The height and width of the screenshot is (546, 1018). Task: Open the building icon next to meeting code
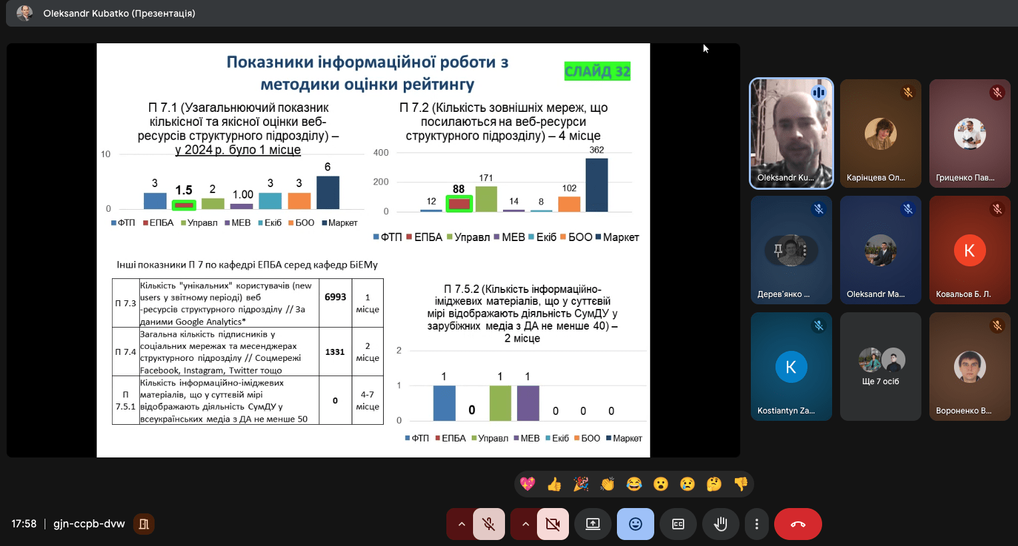(143, 524)
